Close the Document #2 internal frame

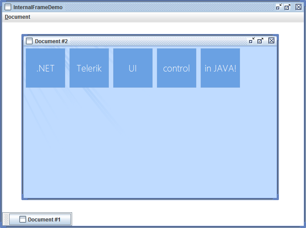pyautogui.click(x=271, y=41)
